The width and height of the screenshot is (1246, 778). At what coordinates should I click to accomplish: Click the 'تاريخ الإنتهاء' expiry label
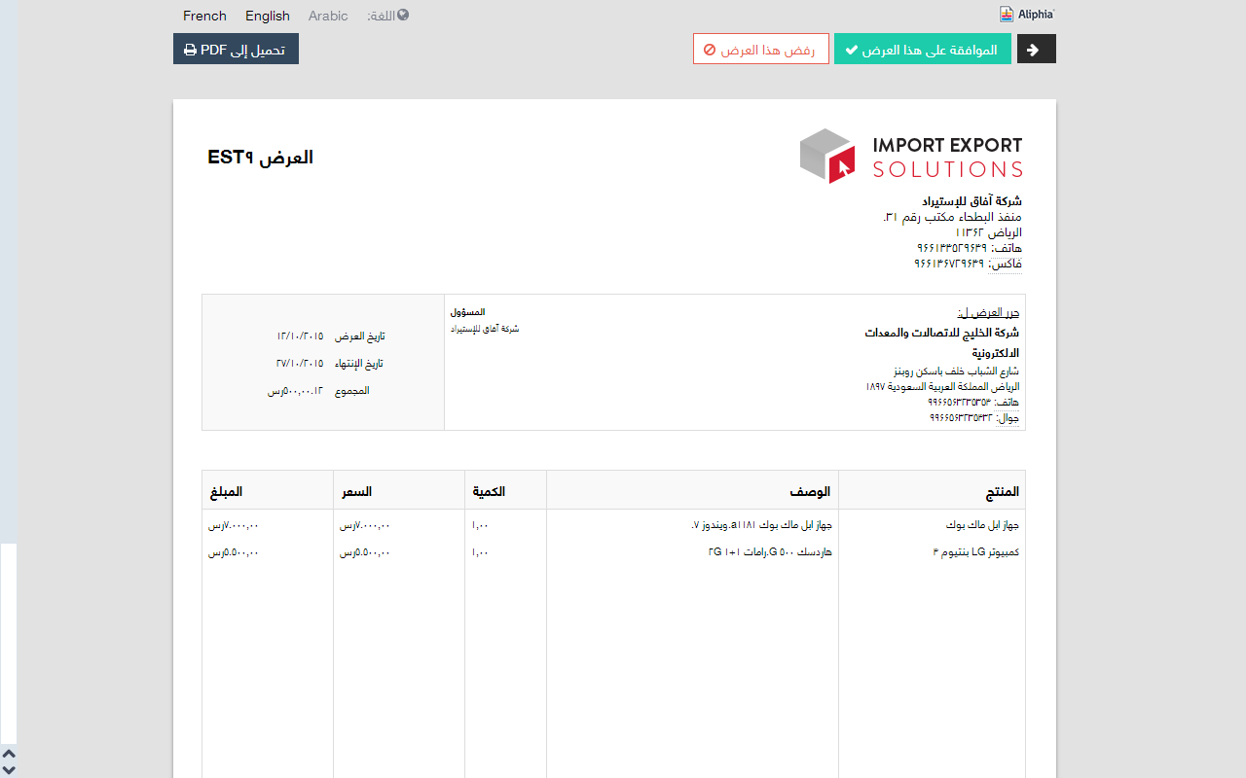click(x=359, y=364)
